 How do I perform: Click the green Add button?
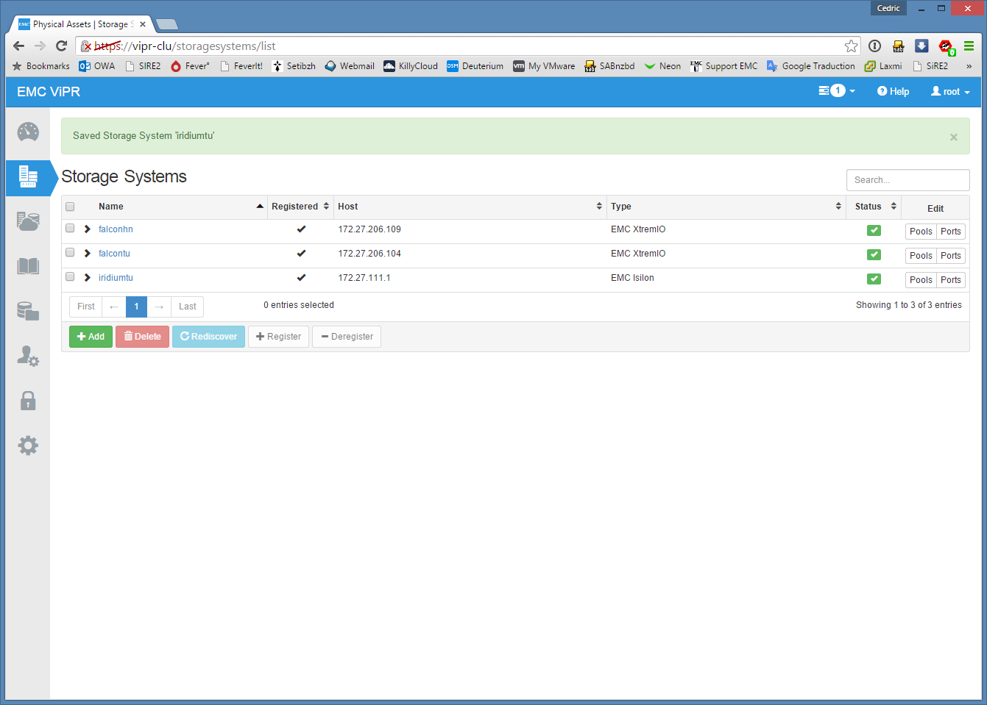tap(91, 337)
